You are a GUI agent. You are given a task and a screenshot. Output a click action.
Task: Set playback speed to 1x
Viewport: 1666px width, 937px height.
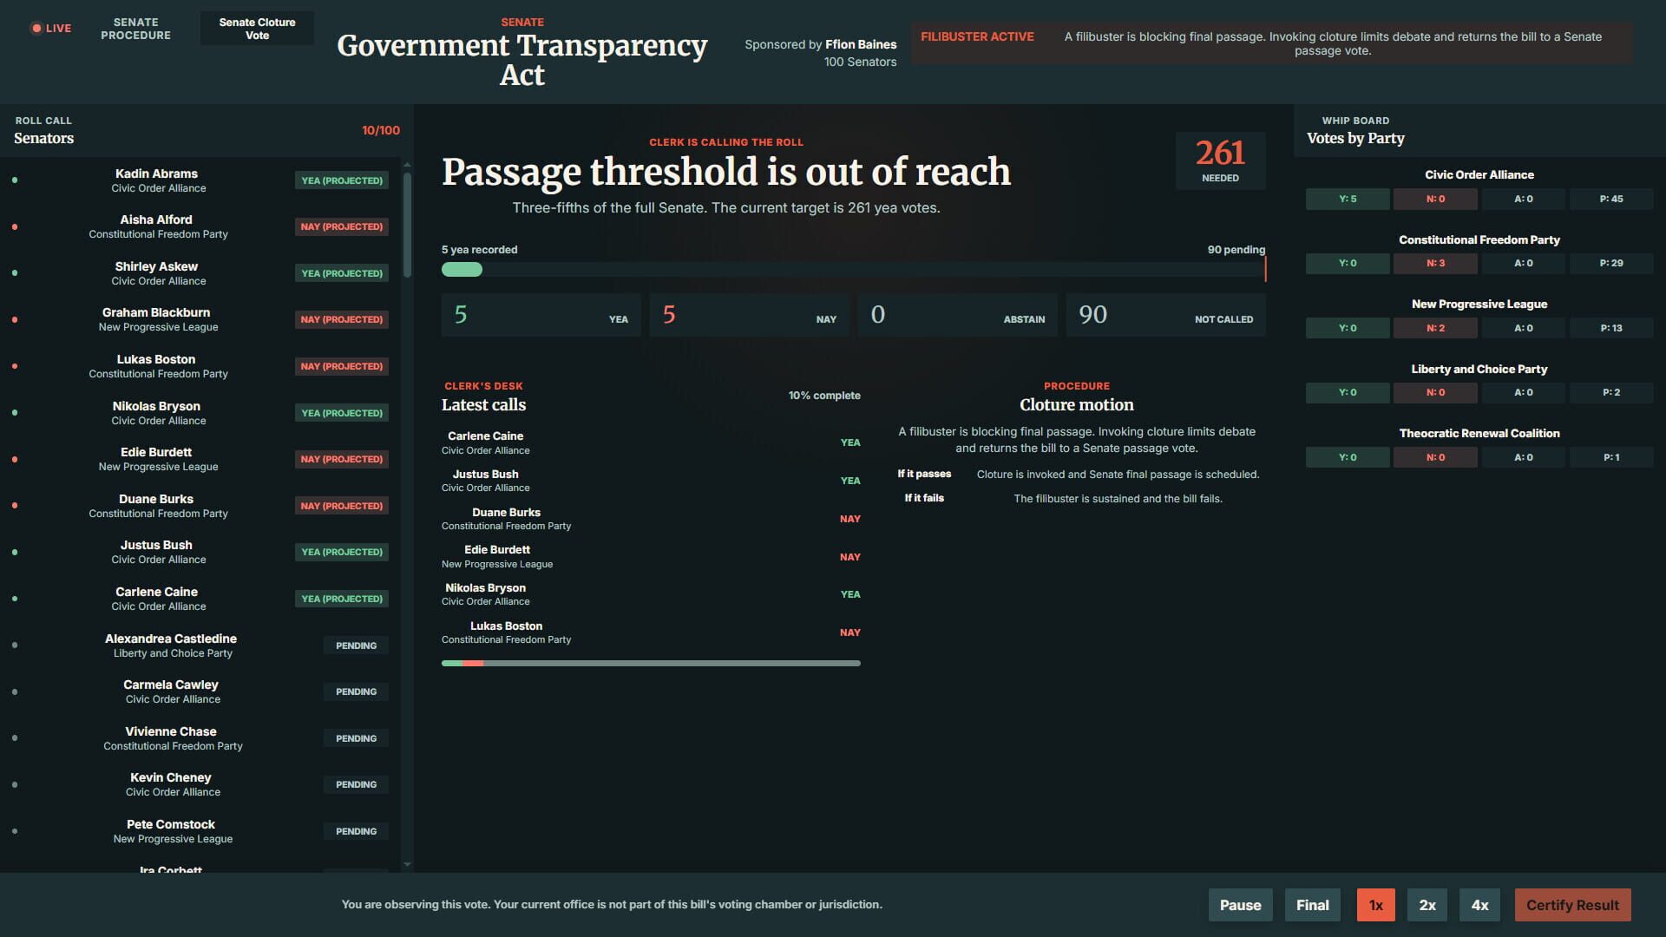[1376, 905]
